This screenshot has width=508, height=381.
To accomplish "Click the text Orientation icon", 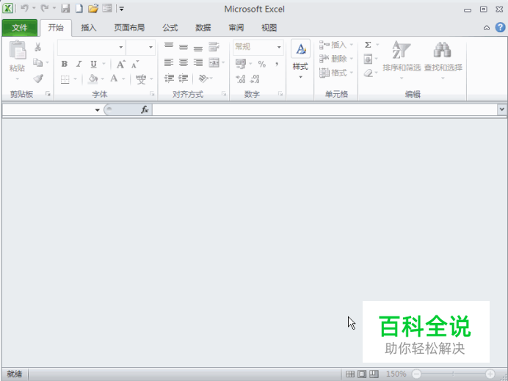I will pyautogui.click(x=203, y=78).
